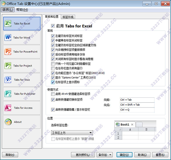Check 在标签标题栏上显示新建按钮
Screen dimensions: 171x160
click(x=53, y=139)
